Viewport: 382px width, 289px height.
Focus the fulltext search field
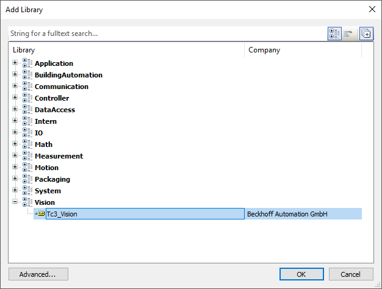[168, 34]
